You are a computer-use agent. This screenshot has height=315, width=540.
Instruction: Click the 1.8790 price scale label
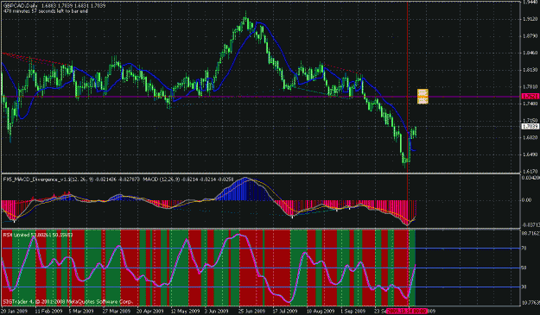(x=530, y=36)
